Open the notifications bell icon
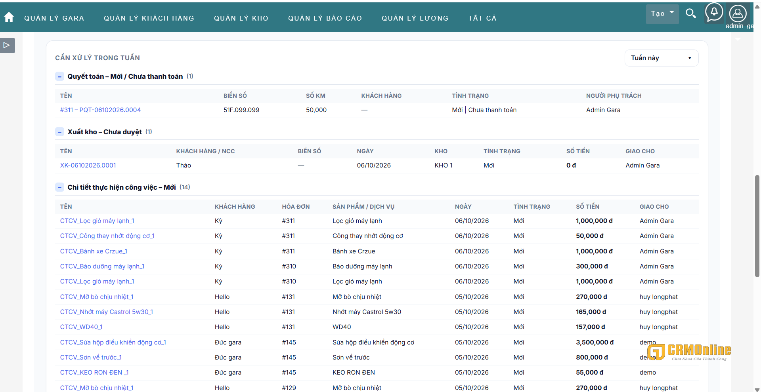761x392 pixels. [x=714, y=13]
